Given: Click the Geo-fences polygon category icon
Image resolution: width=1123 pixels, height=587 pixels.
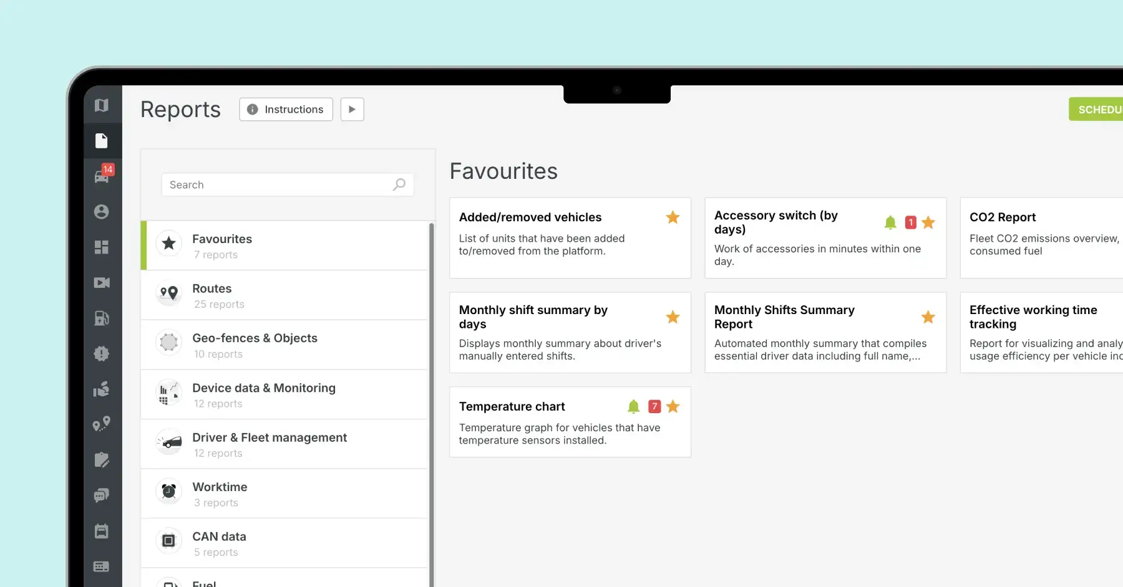Looking at the screenshot, I should click(x=168, y=342).
